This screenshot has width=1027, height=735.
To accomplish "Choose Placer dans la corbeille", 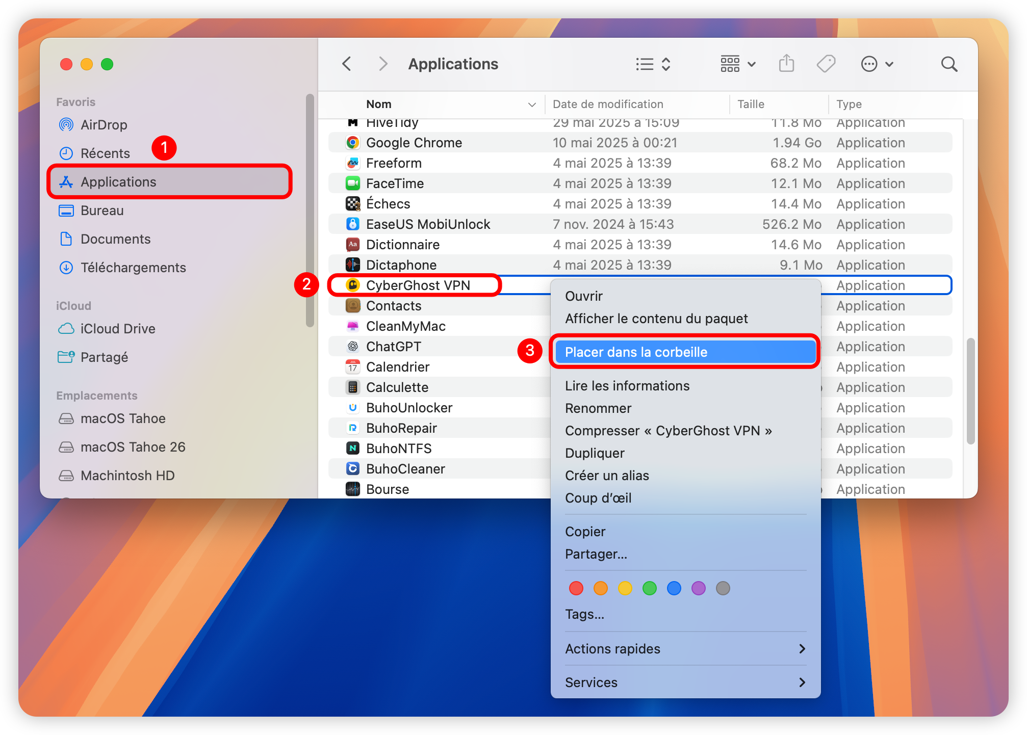I will coord(685,352).
